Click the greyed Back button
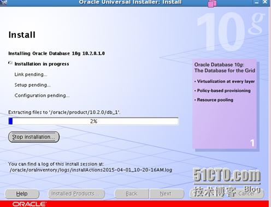271x207 pixels. (x=132, y=194)
